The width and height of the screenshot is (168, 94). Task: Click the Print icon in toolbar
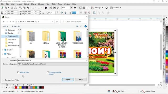click(15, 8)
